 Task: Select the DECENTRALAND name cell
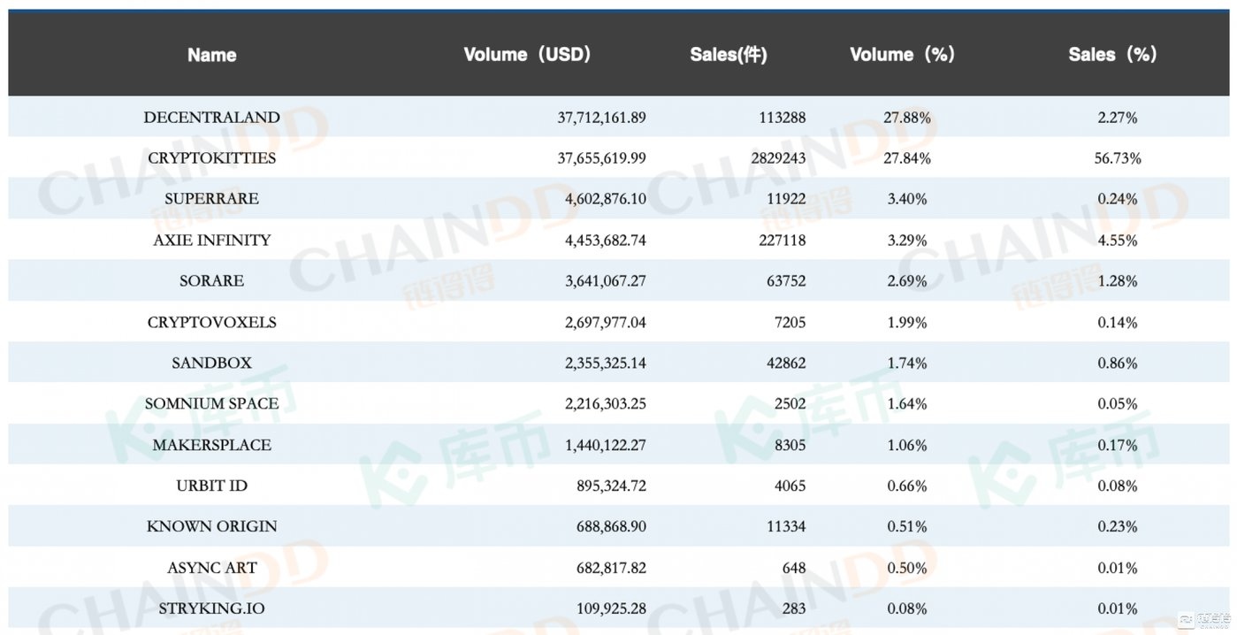tap(212, 118)
